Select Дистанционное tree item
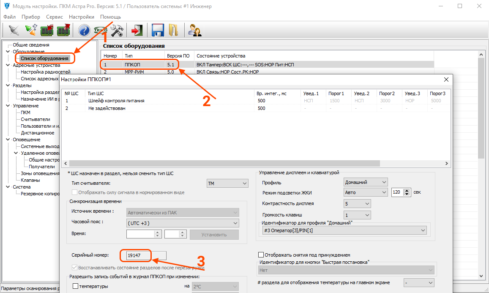Viewport: 489px width, 293px height. (x=38, y=133)
